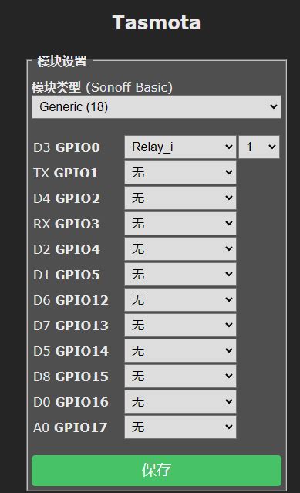Click the A0 GPIO17 pin label
Screen dimensions: 300x493
pos(70,427)
